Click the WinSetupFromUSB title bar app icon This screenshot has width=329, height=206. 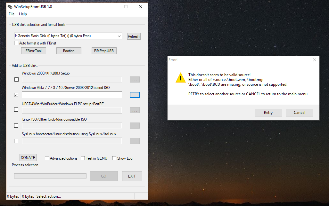10,7
